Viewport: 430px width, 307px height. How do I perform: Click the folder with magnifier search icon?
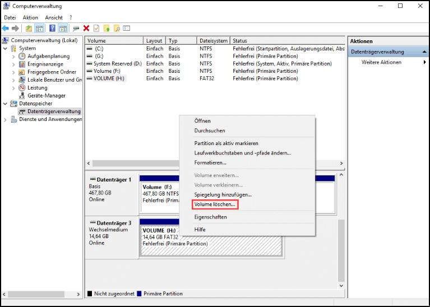click(x=117, y=28)
